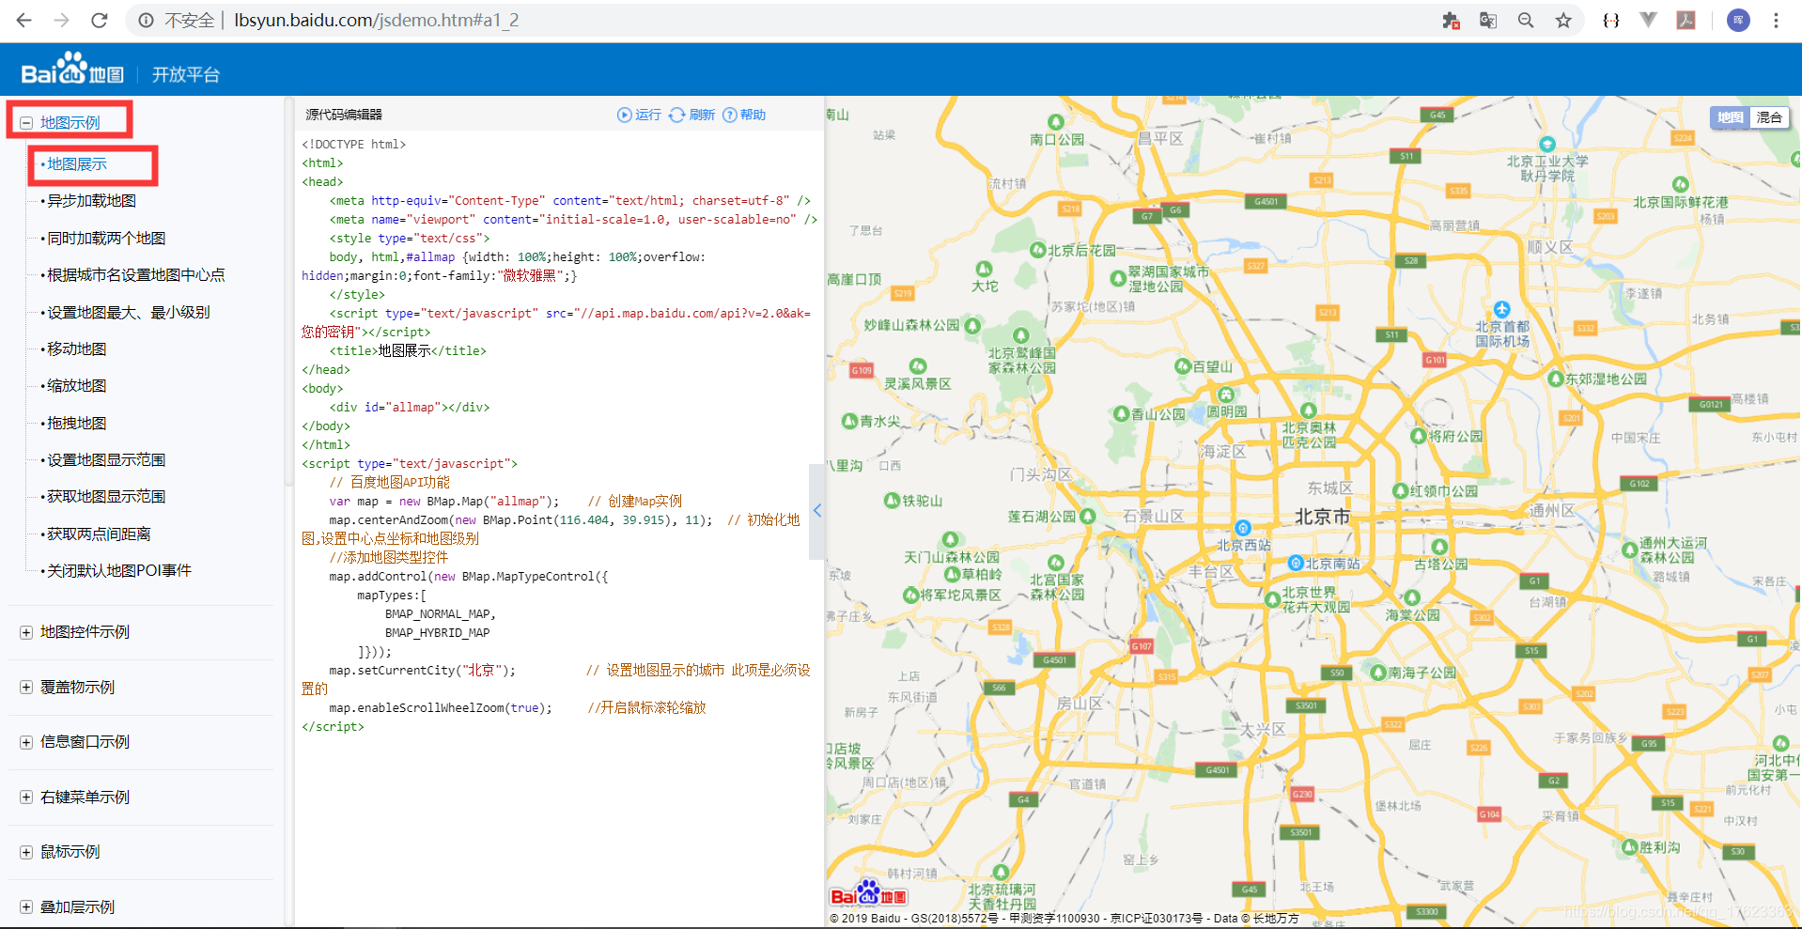Click the 北京西站 station marker

[1243, 528]
